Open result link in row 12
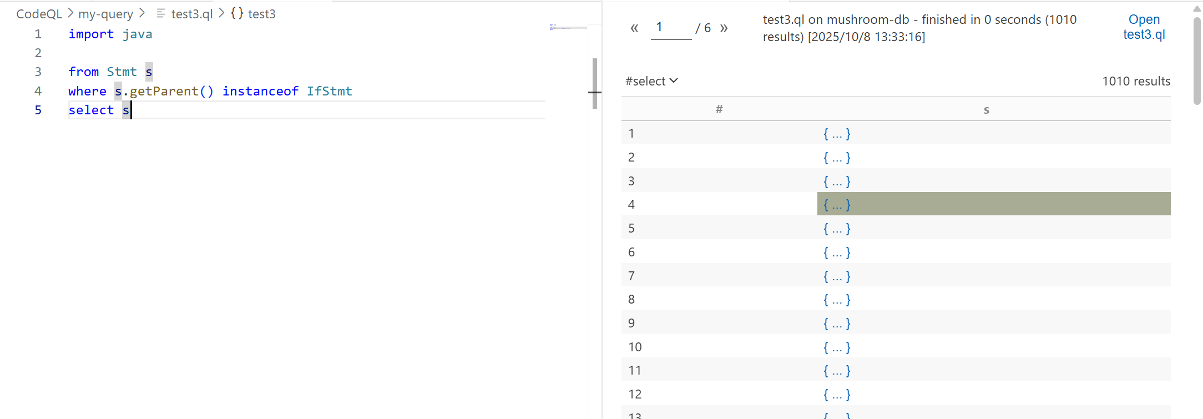This screenshot has width=1203, height=419. tap(837, 394)
